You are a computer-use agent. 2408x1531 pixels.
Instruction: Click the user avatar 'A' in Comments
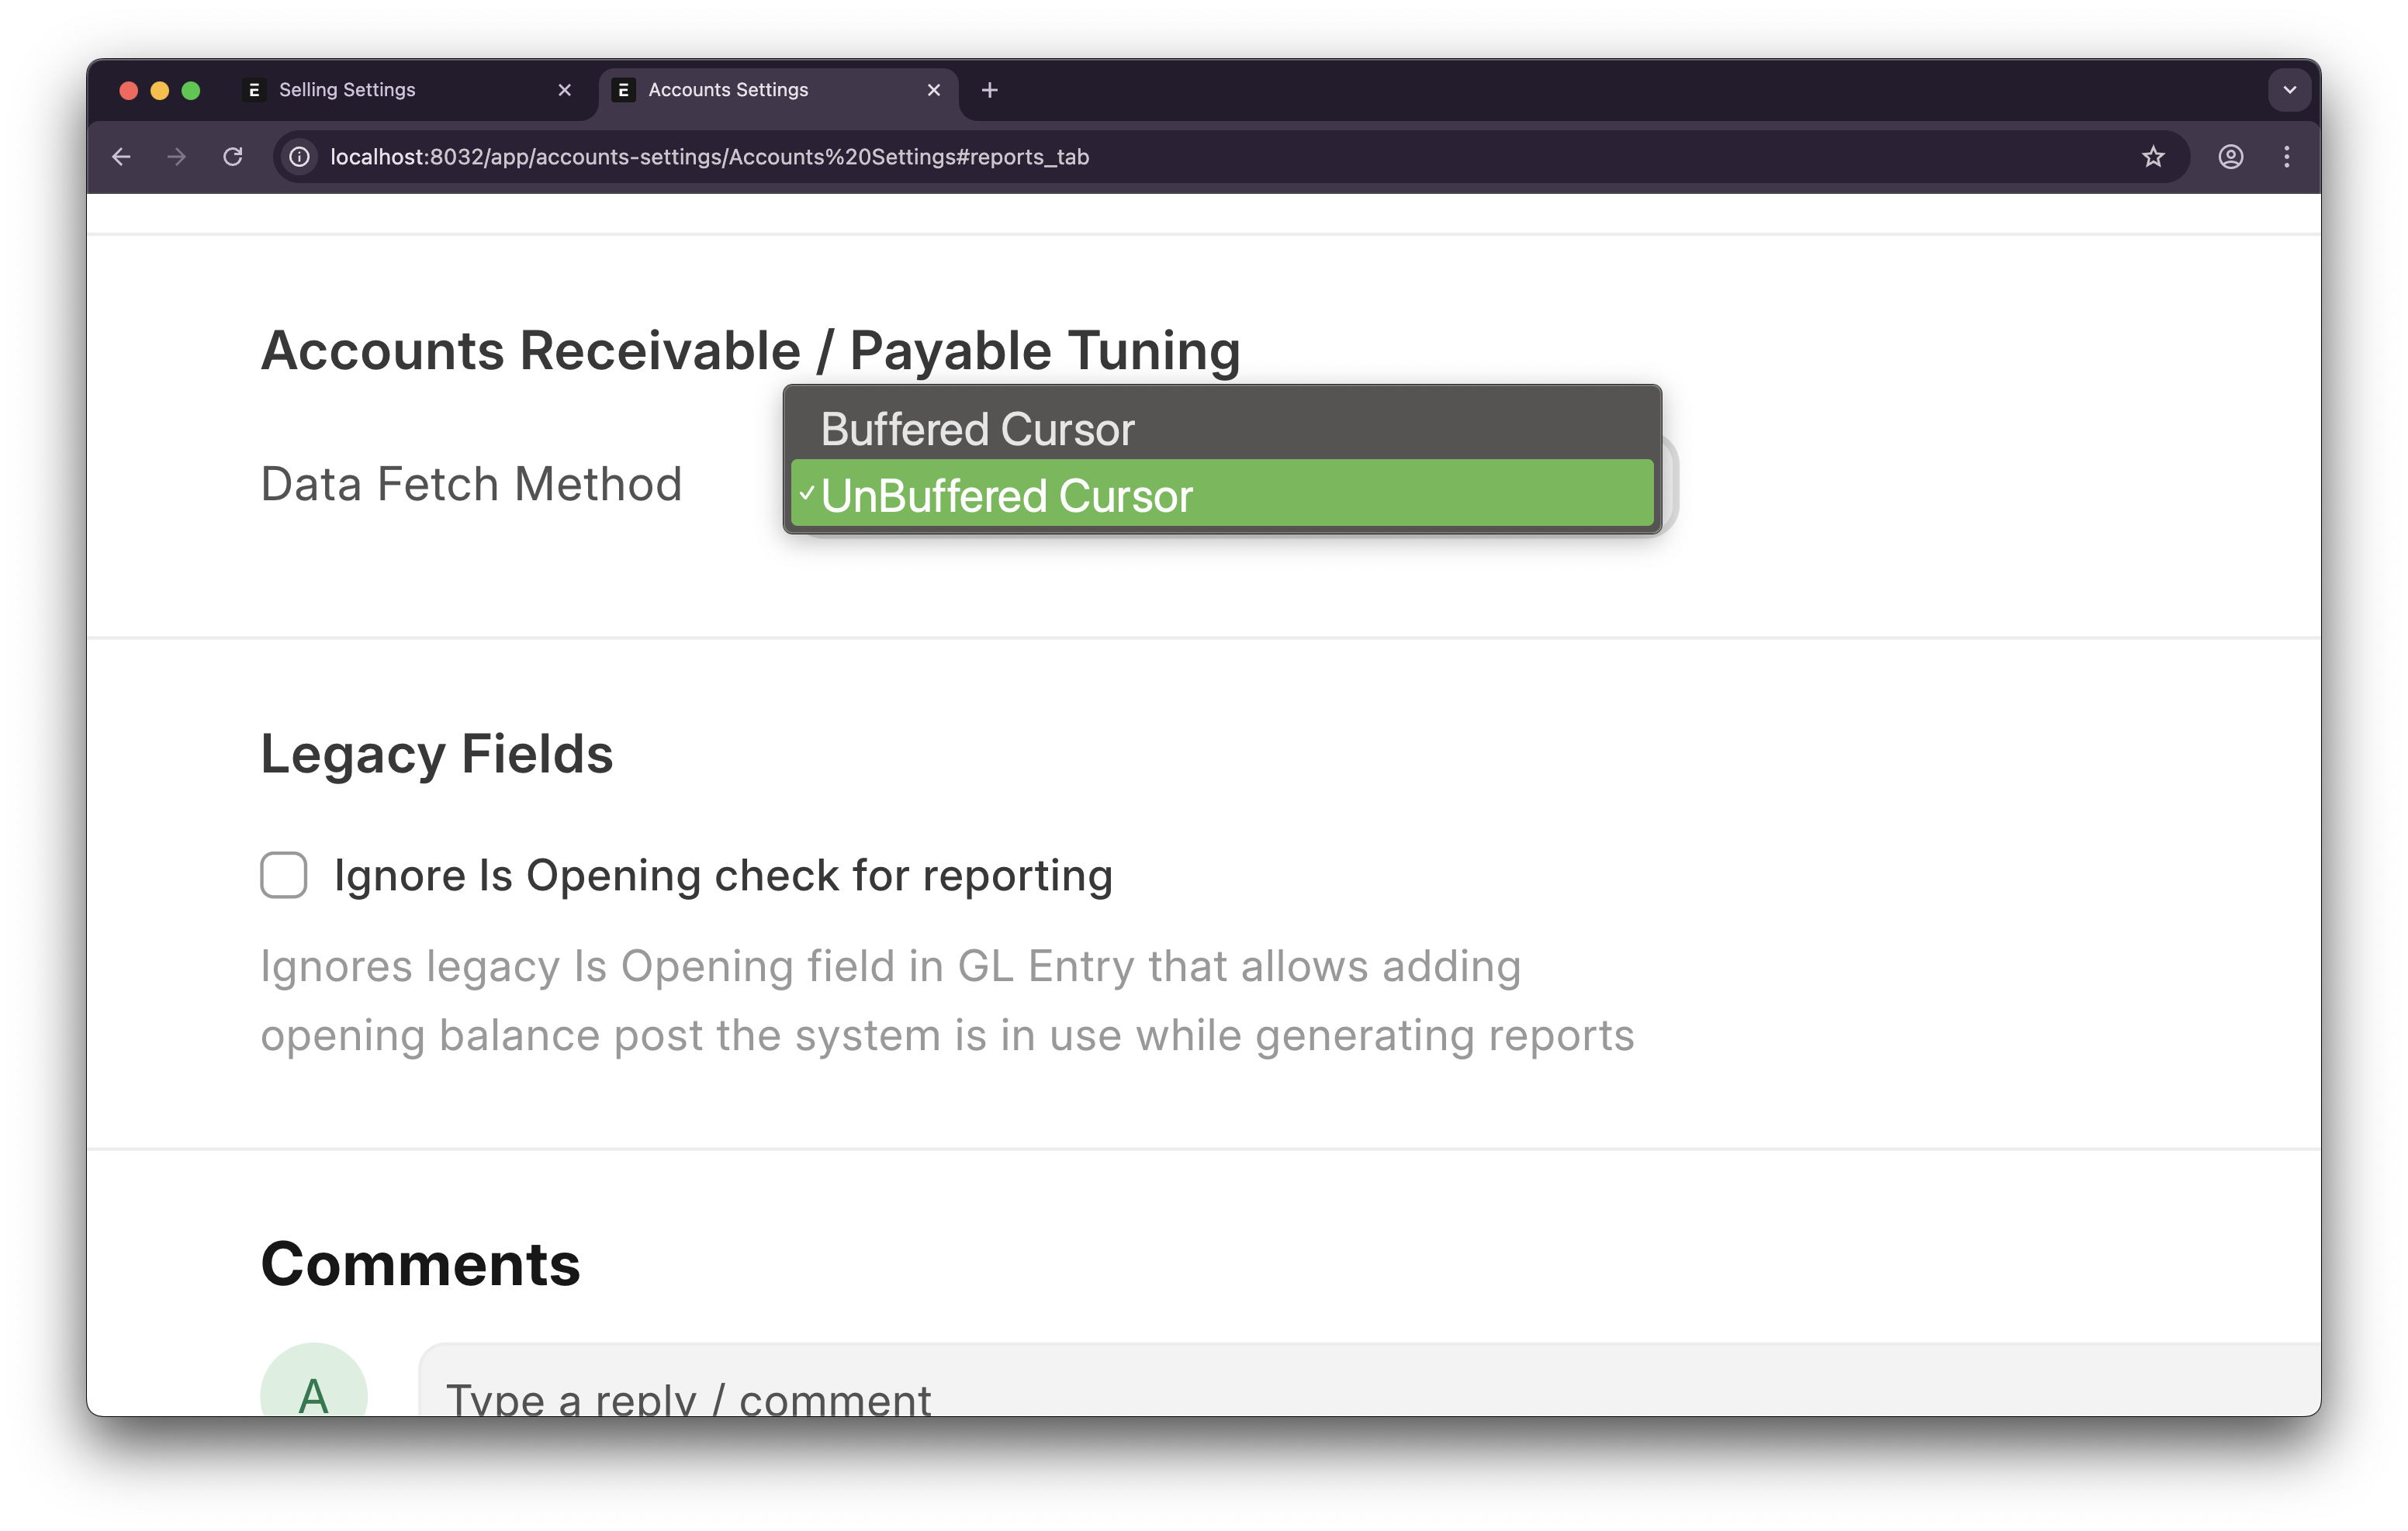(x=314, y=1380)
